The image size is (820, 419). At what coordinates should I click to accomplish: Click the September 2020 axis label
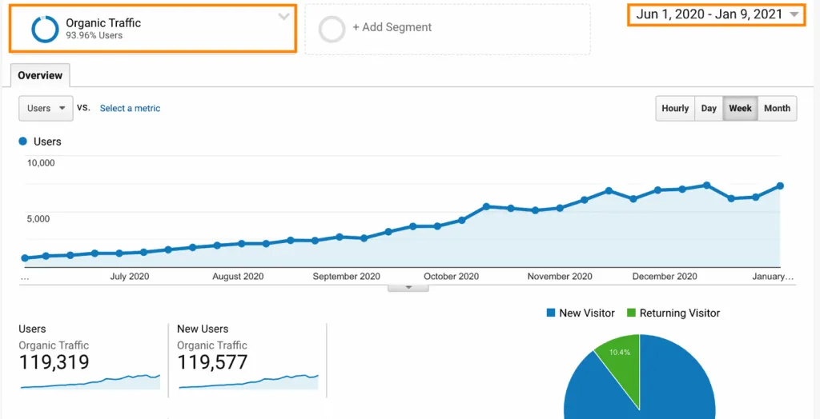346,277
